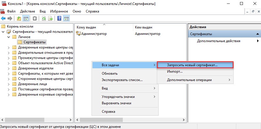
Task: Click the folder icon of Доверенные издатели
Action: click(x=15, y=68)
